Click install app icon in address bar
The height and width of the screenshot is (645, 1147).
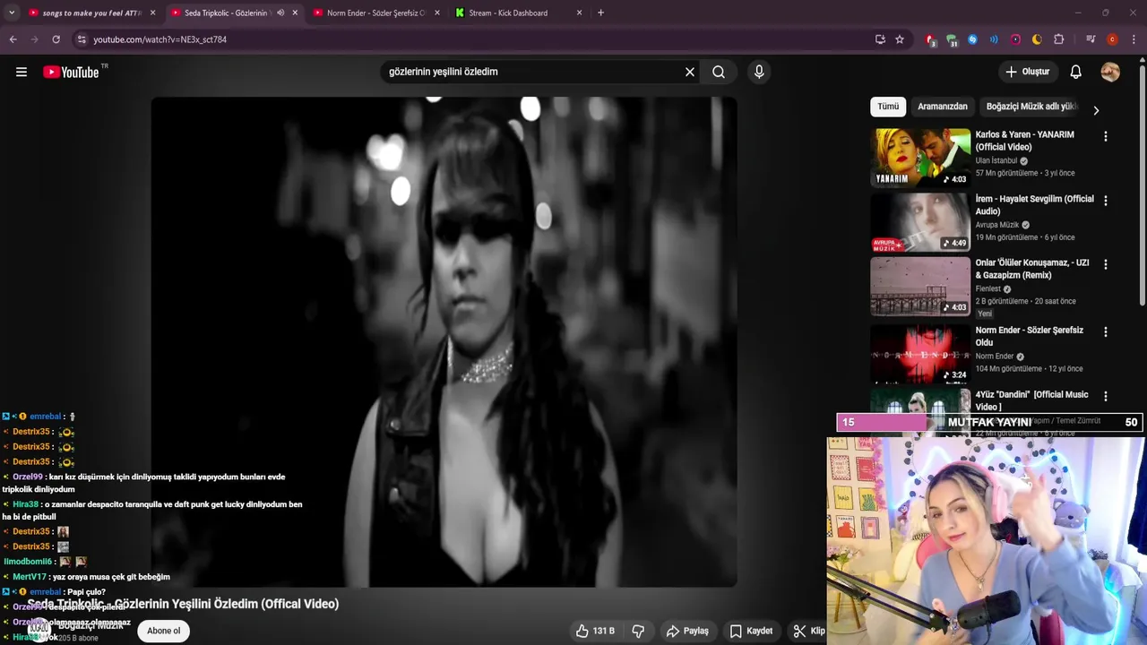(x=880, y=39)
